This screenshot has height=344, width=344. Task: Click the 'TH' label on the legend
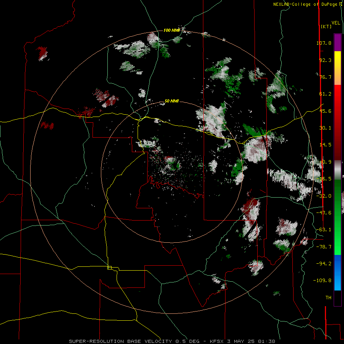tap(328, 298)
